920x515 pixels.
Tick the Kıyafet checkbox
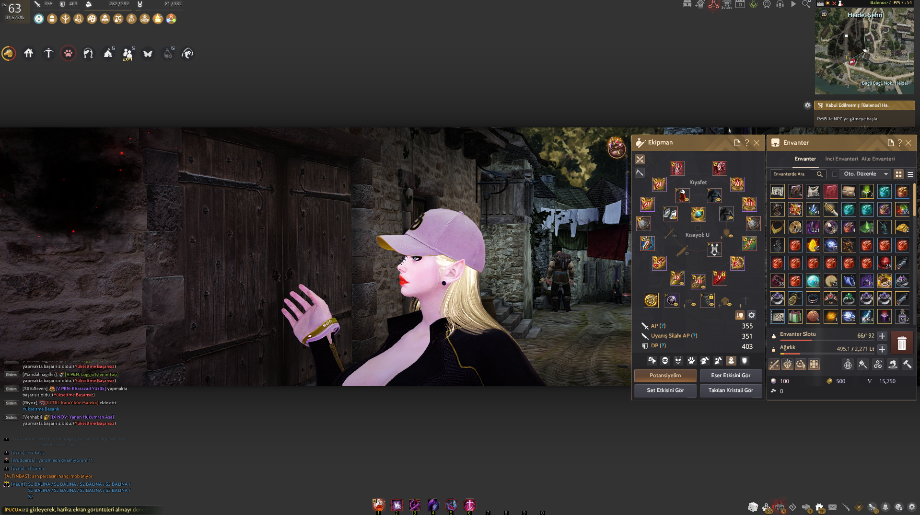click(698, 228)
